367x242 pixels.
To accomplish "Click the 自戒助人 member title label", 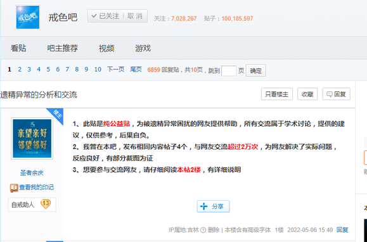I will tap(23, 205).
